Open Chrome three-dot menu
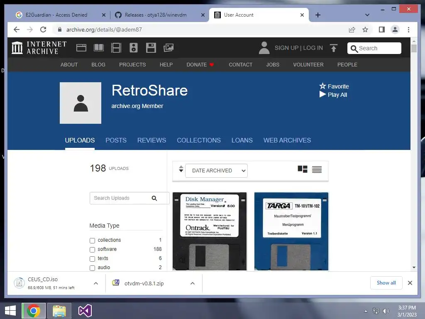Image resolution: width=425 pixels, height=319 pixels. tap(408, 29)
